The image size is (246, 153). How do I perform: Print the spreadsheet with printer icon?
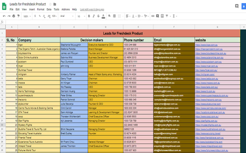point(14,16)
